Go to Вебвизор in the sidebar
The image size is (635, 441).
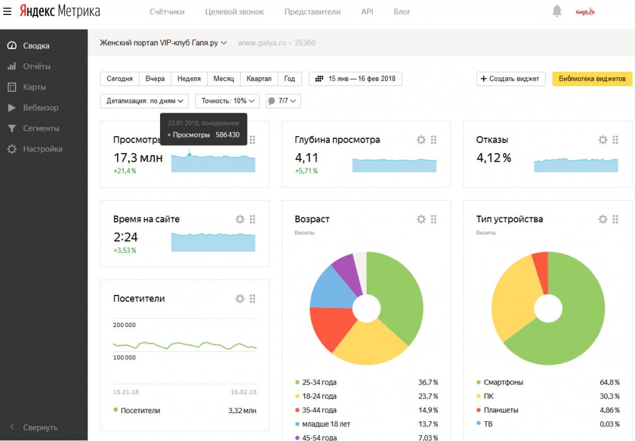point(40,108)
